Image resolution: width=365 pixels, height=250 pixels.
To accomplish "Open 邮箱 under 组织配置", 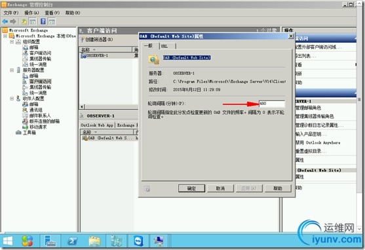I will [34, 47].
